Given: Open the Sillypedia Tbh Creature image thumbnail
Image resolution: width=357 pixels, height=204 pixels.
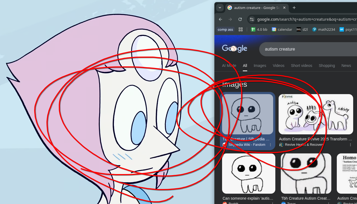Looking at the screenshot, I should (x=247, y=114).
